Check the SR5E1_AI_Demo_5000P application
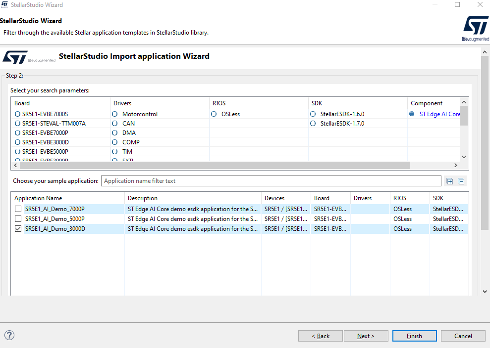490x348 pixels. coord(18,219)
